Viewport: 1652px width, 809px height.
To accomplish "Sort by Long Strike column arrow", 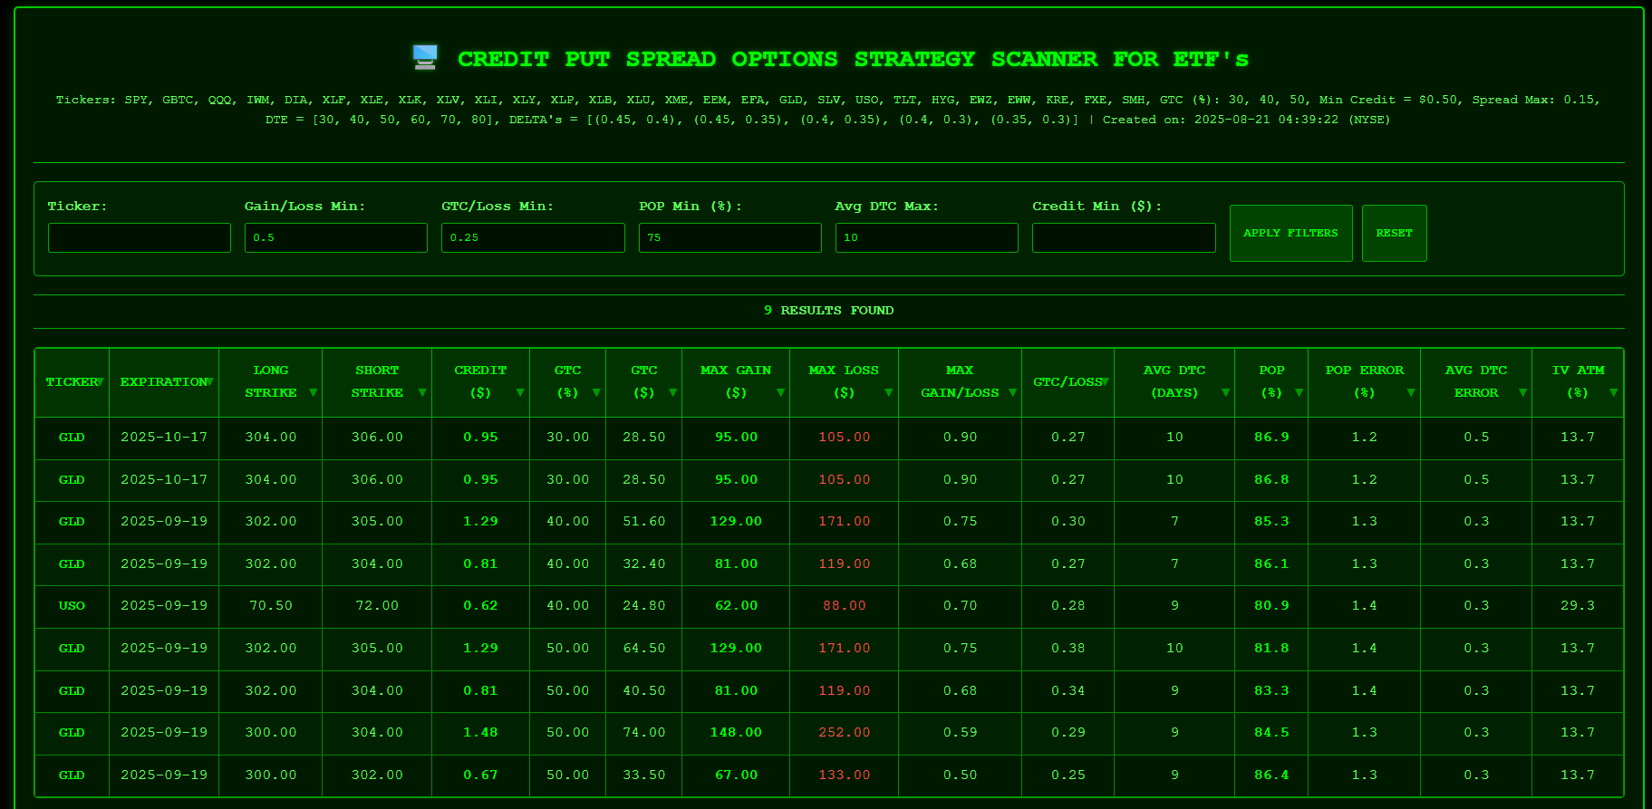I will tap(313, 393).
